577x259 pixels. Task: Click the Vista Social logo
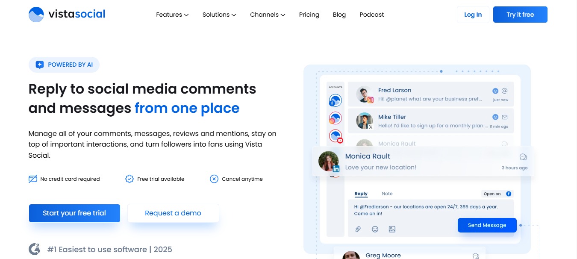coord(66,14)
